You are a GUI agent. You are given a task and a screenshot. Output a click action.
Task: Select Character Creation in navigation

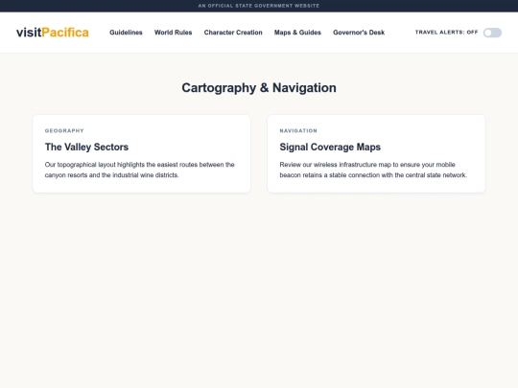[233, 33]
